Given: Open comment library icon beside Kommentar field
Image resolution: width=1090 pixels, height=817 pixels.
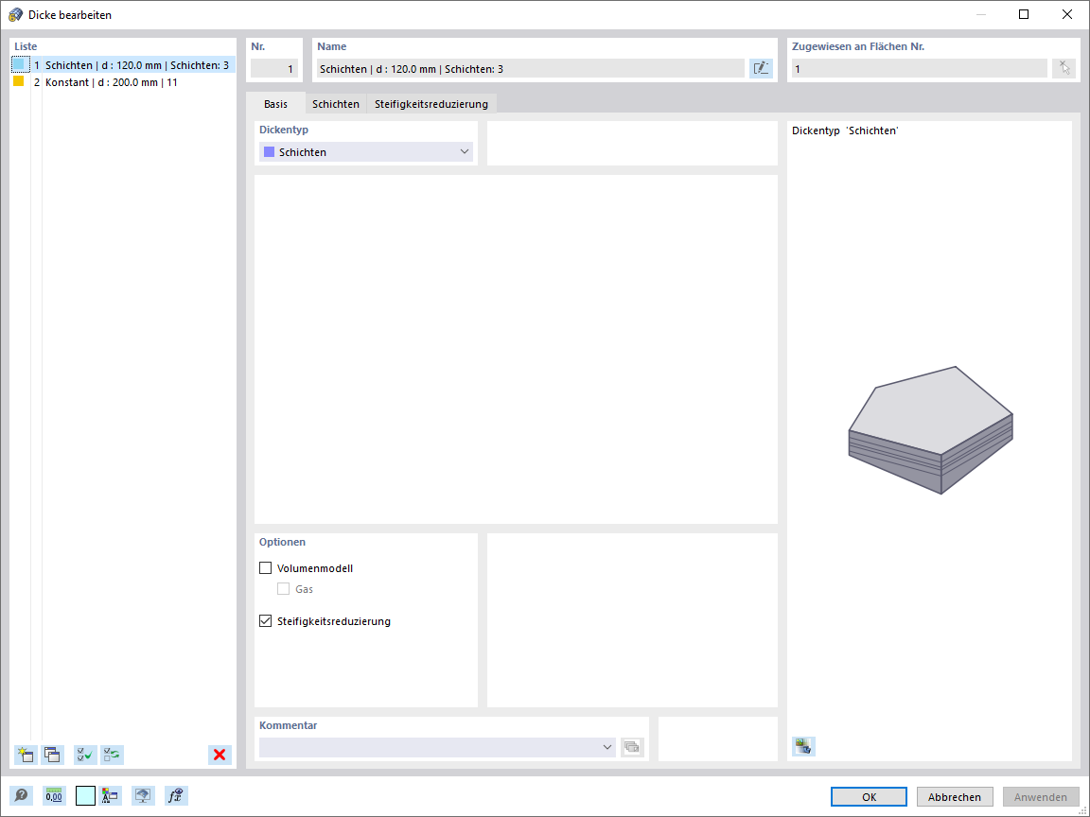Looking at the screenshot, I should coord(632,747).
